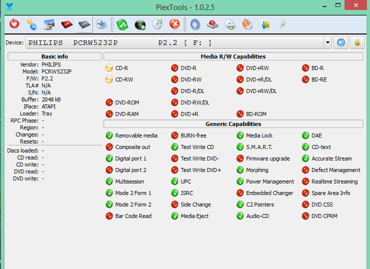This screenshot has height=269, width=370.
Task: Click the Removable media green check icon
Action: 109,135
